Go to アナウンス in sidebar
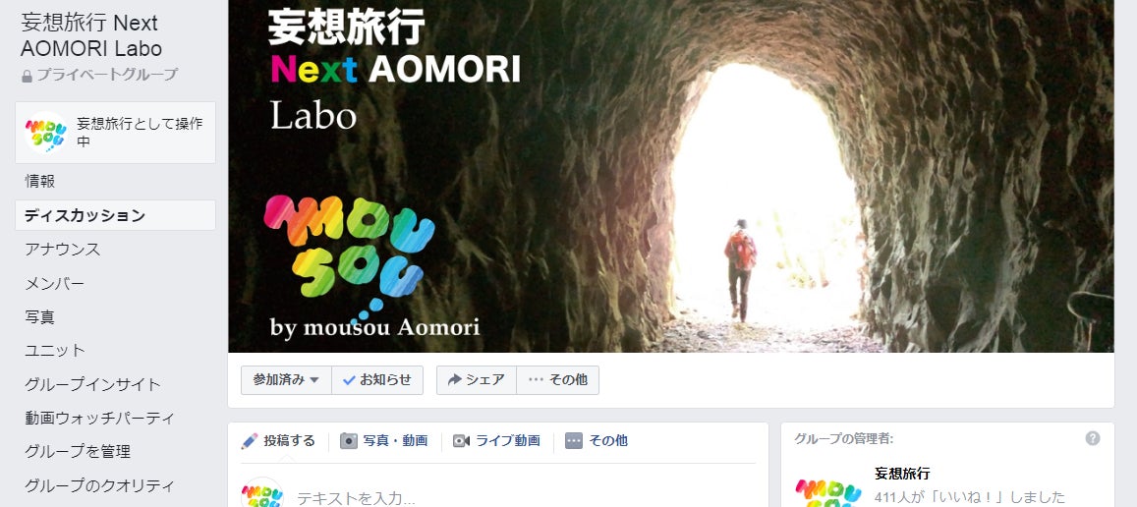1137x507 pixels. pos(62,250)
